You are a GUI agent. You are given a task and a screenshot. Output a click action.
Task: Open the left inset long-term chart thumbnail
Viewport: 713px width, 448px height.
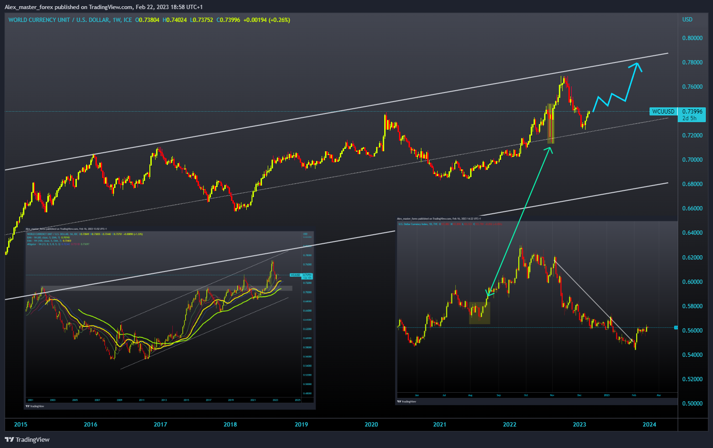pos(170,318)
